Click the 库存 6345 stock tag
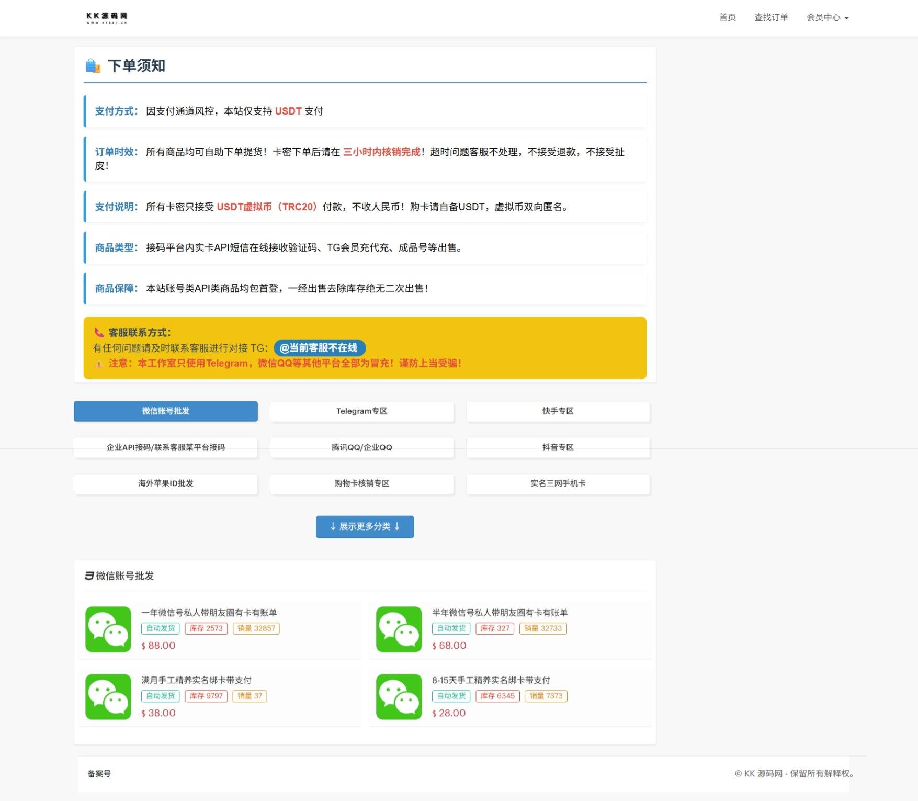The height and width of the screenshot is (801, 918). pos(497,696)
